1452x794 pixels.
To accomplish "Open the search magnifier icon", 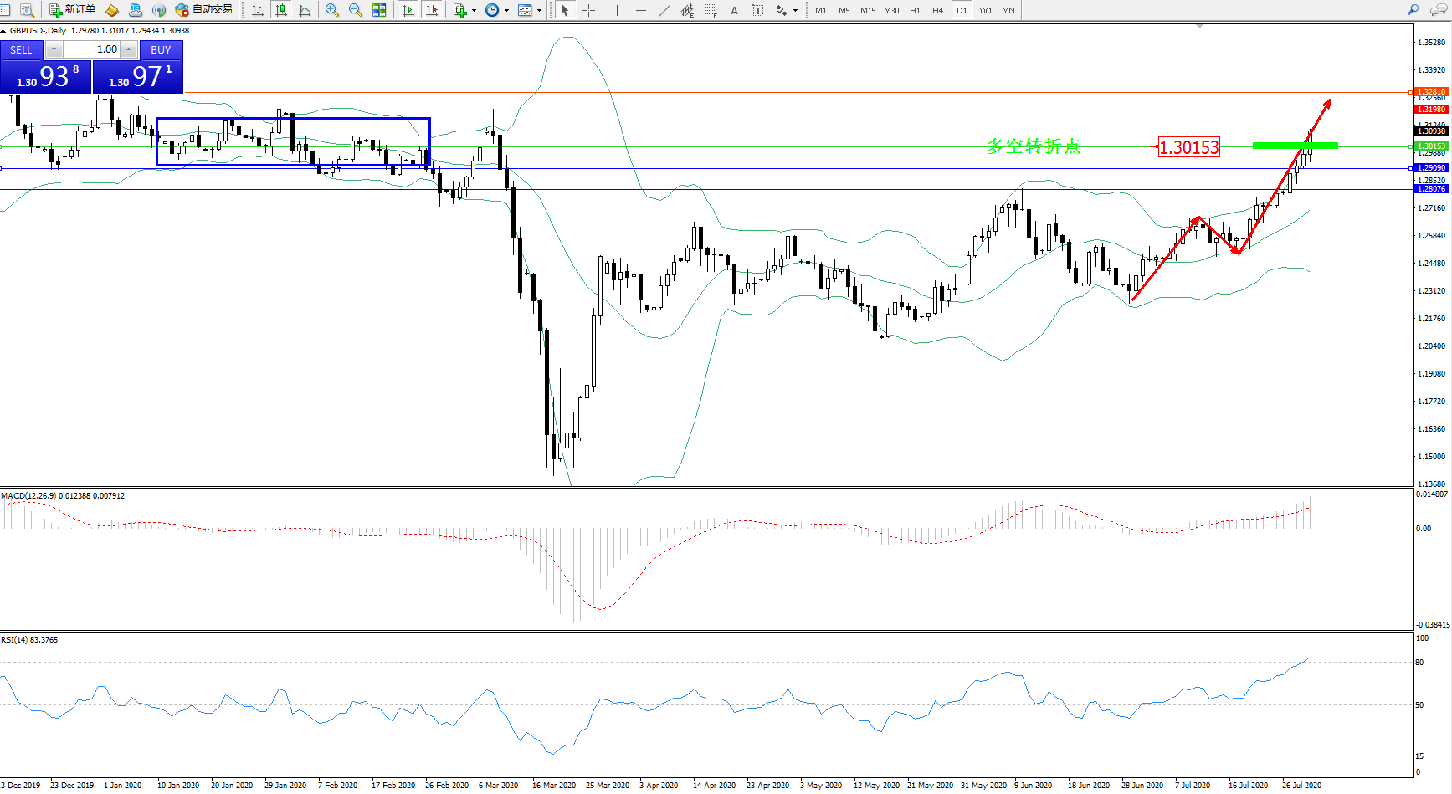I will (x=1414, y=10).
